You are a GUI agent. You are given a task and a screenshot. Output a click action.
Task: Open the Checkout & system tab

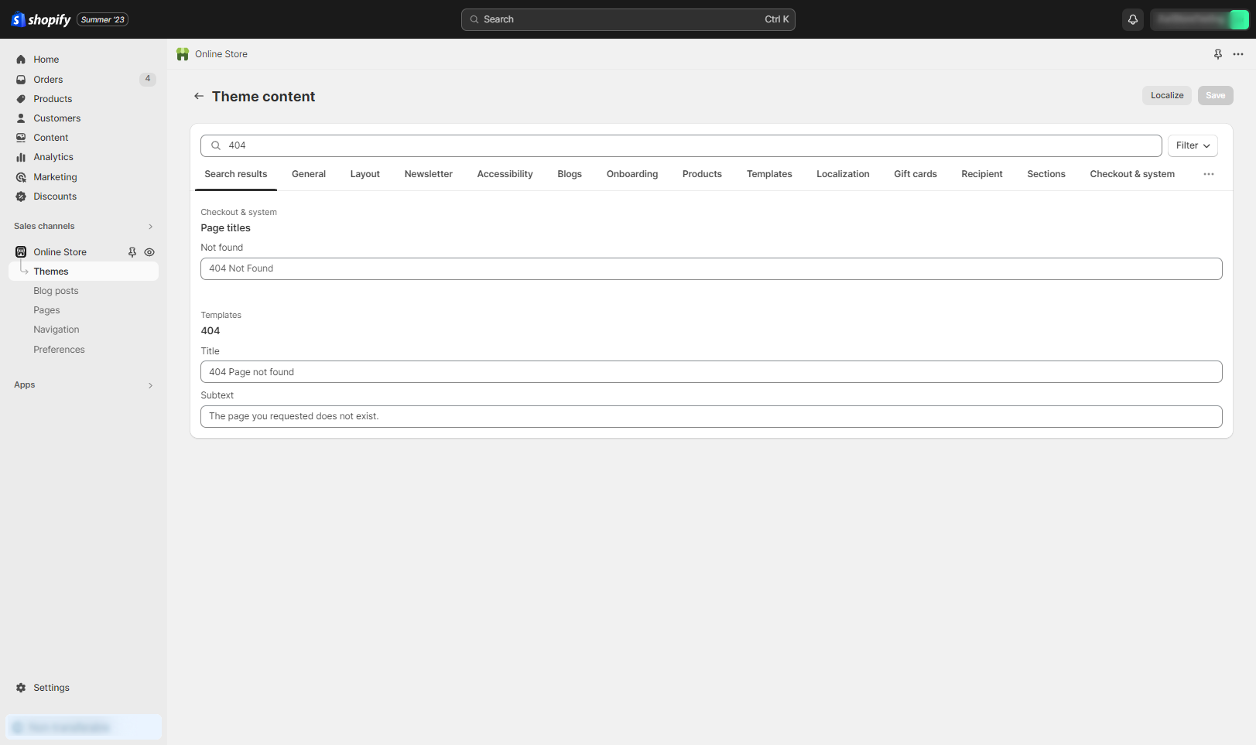(x=1132, y=174)
